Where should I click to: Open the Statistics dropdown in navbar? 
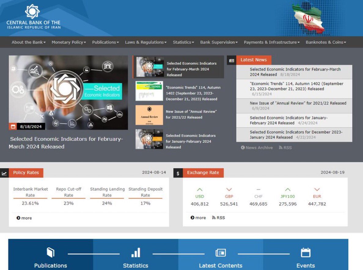[183, 42]
